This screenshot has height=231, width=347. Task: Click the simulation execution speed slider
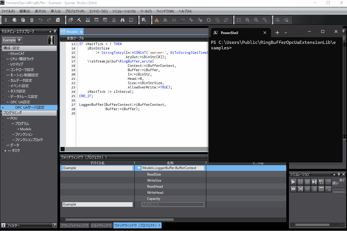tap(339, 190)
